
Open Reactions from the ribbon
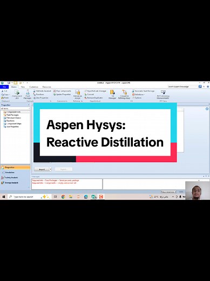(38, 95)
